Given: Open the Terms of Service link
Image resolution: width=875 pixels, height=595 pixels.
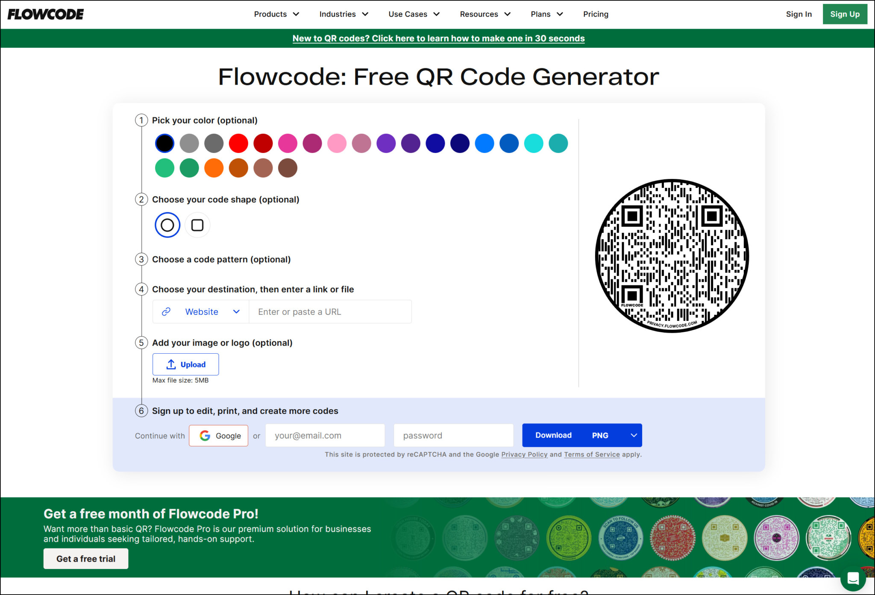Looking at the screenshot, I should coord(592,454).
